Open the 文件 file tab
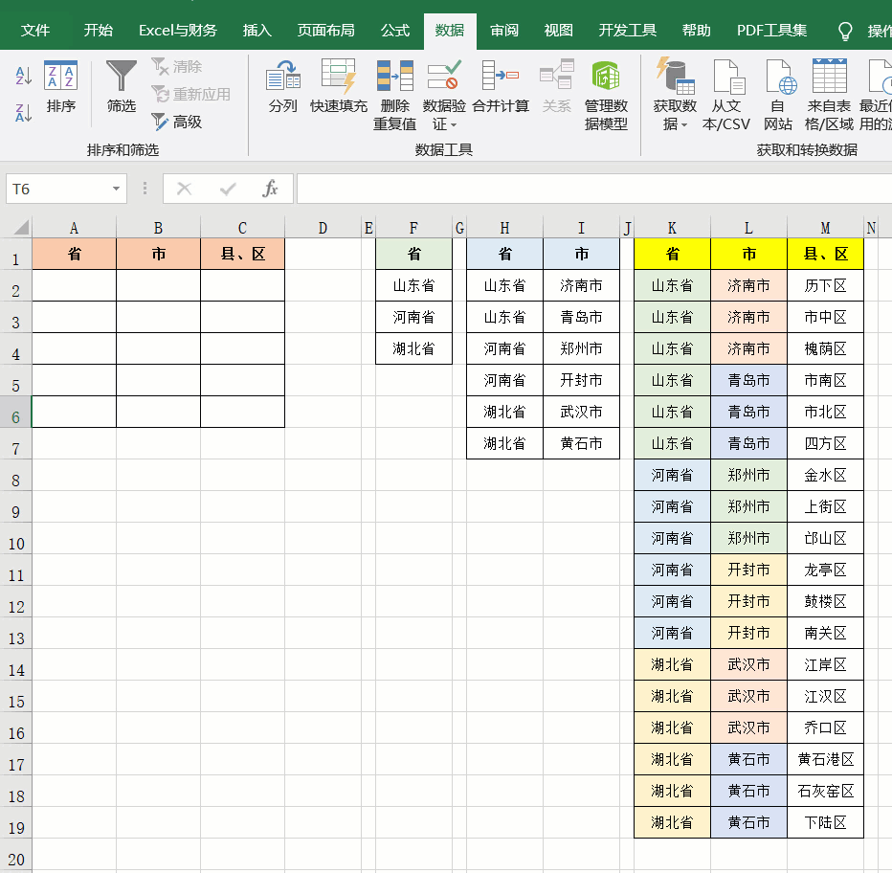The height and width of the screenshot is (873, 892). [35, 31]
